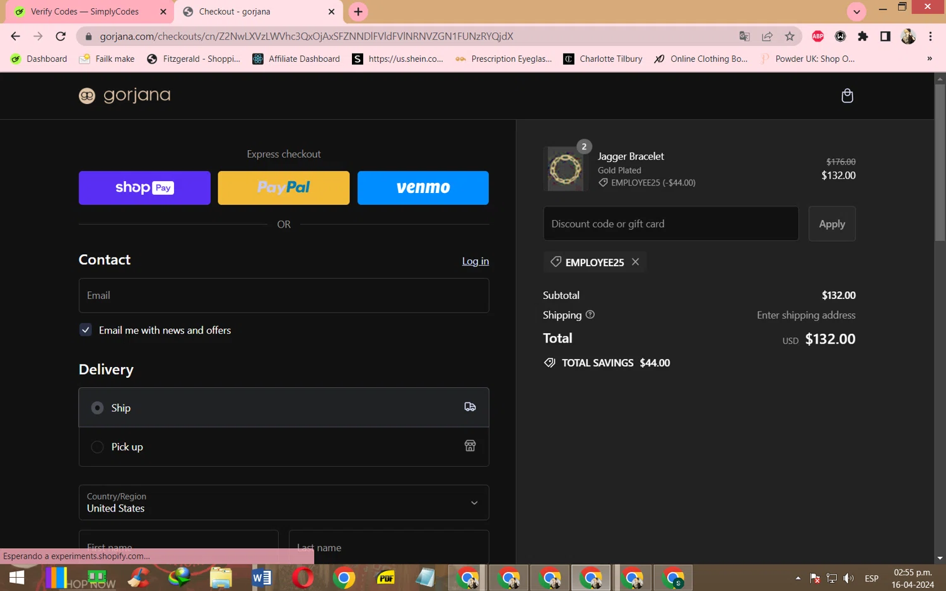Click the share page icon

[x=767, y=37]
